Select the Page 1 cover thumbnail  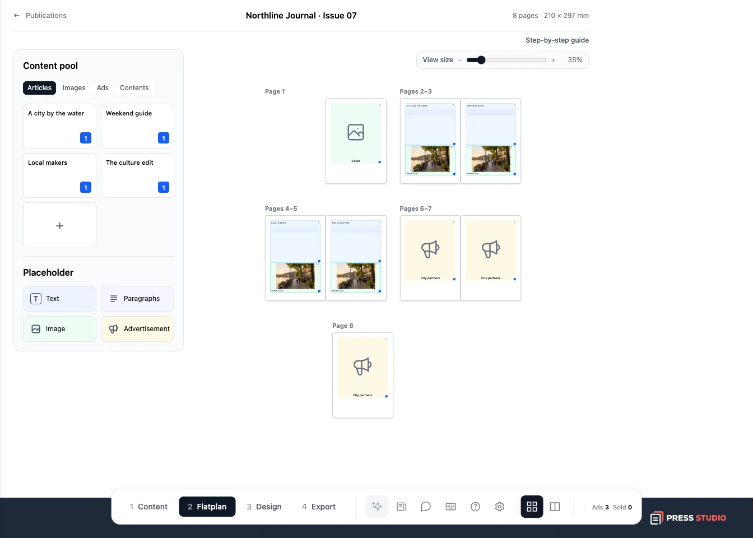[356, 141]
